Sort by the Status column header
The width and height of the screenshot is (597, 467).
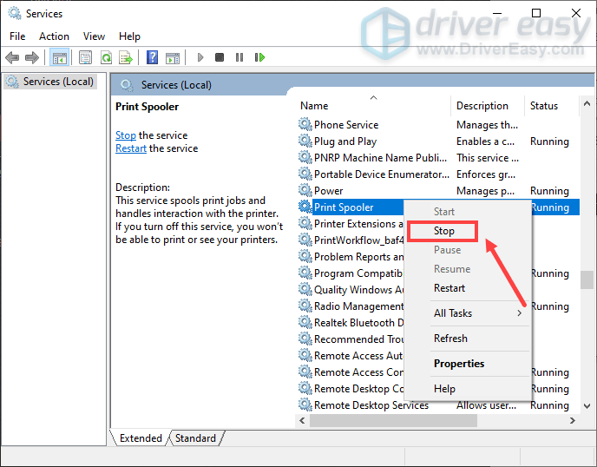click(x=552, y=106)
